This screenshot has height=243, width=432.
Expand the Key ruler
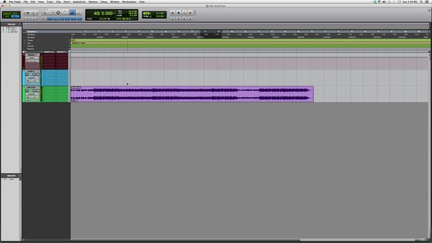point(24,43)
